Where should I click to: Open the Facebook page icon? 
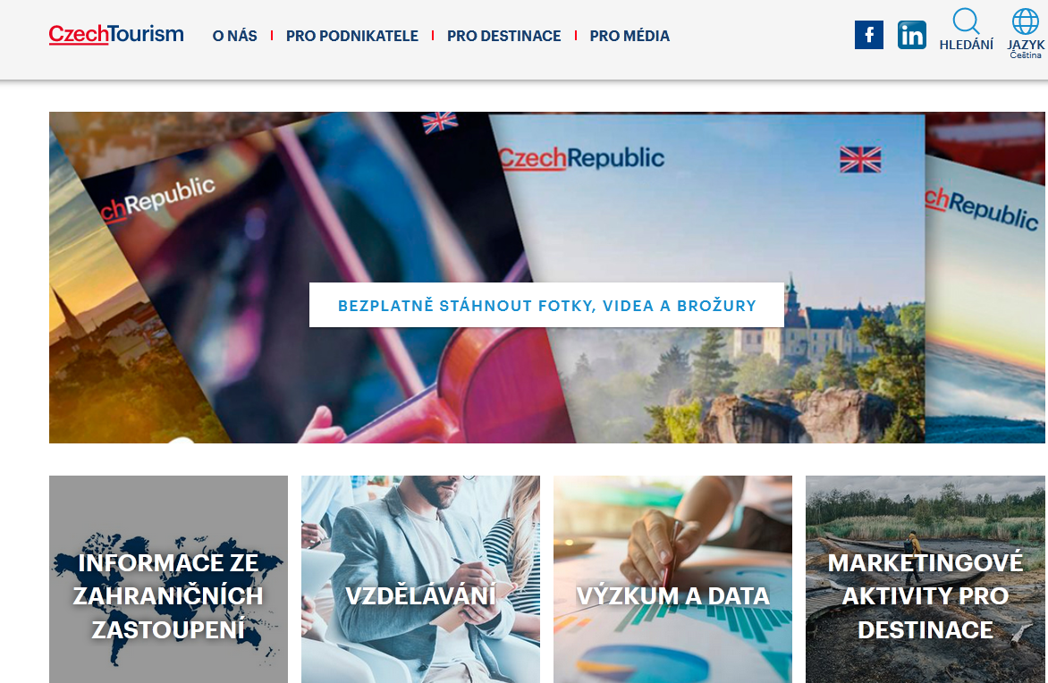(x=869, y=35)
